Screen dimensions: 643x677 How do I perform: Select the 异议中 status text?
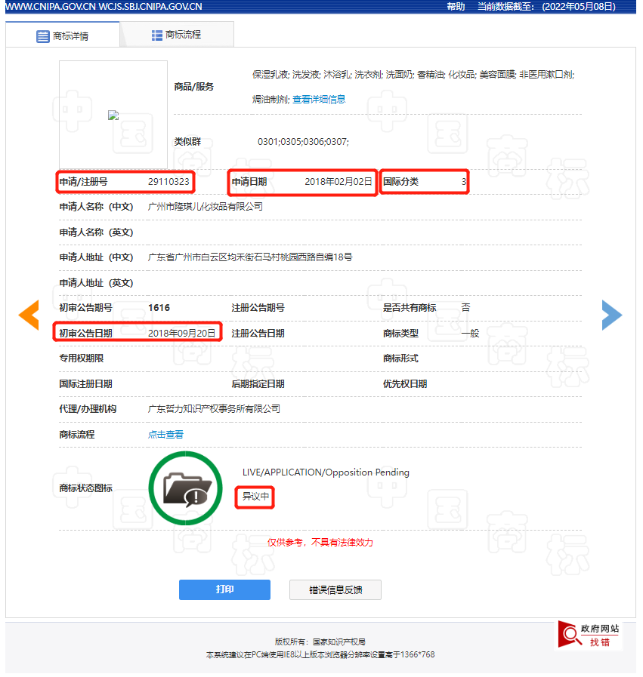(x=255, y=497)
